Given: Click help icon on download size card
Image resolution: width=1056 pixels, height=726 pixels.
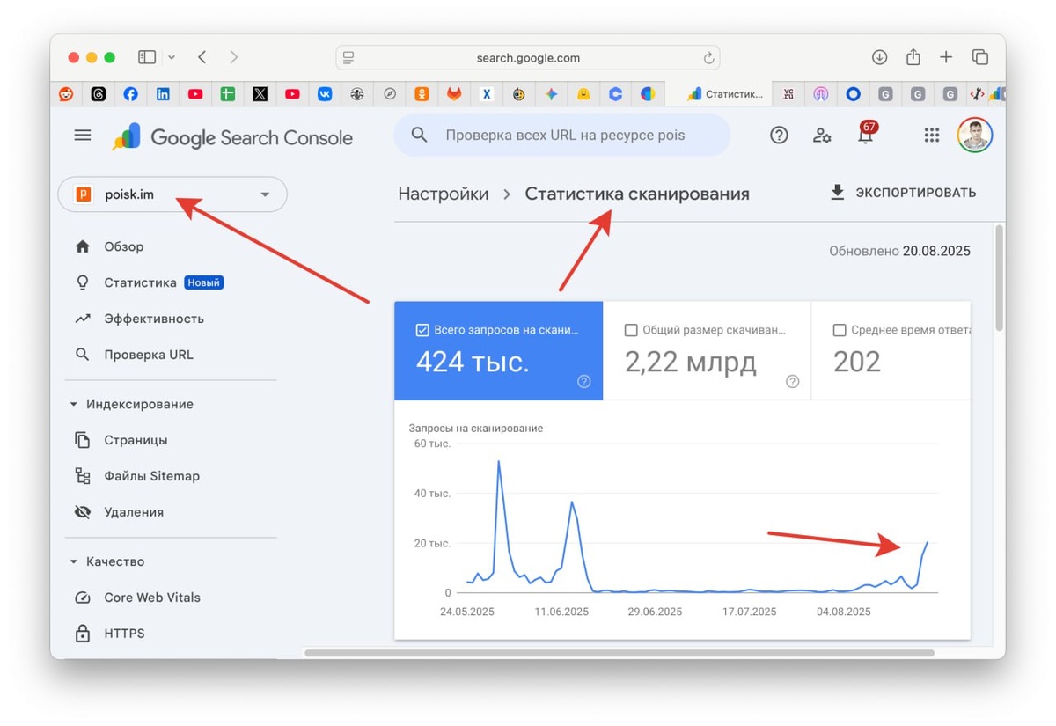Looking at the screenshot, I should pos(793,382).
